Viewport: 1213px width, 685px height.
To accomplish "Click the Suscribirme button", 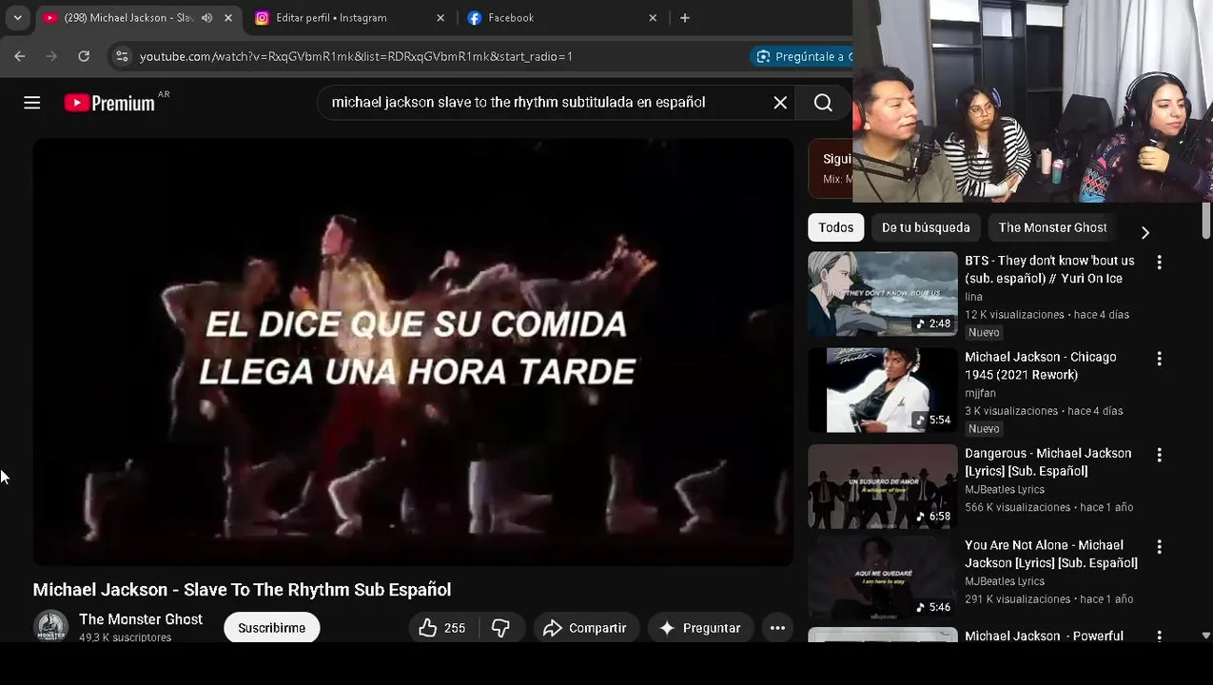I will 272,628.
